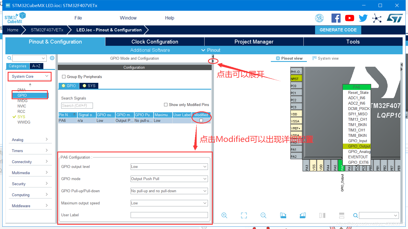The width and height of the screenshot is (408, 229).
Task: Select NVIC in System Core list
Action: point(22,106)
